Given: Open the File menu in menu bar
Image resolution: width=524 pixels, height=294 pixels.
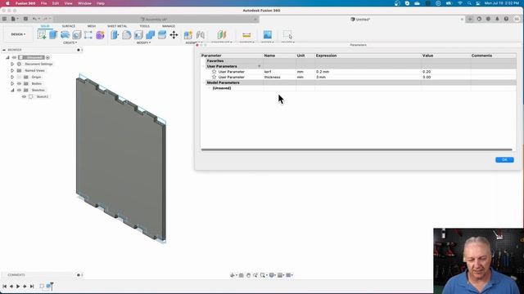Looking at the screenshot, I should tap(43, 3).
